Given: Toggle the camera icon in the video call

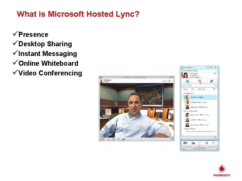Looking at the screenshot, I should [124, 139].
